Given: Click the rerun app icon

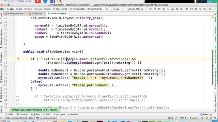Looking at the screenshot, I should coord(150,9).
